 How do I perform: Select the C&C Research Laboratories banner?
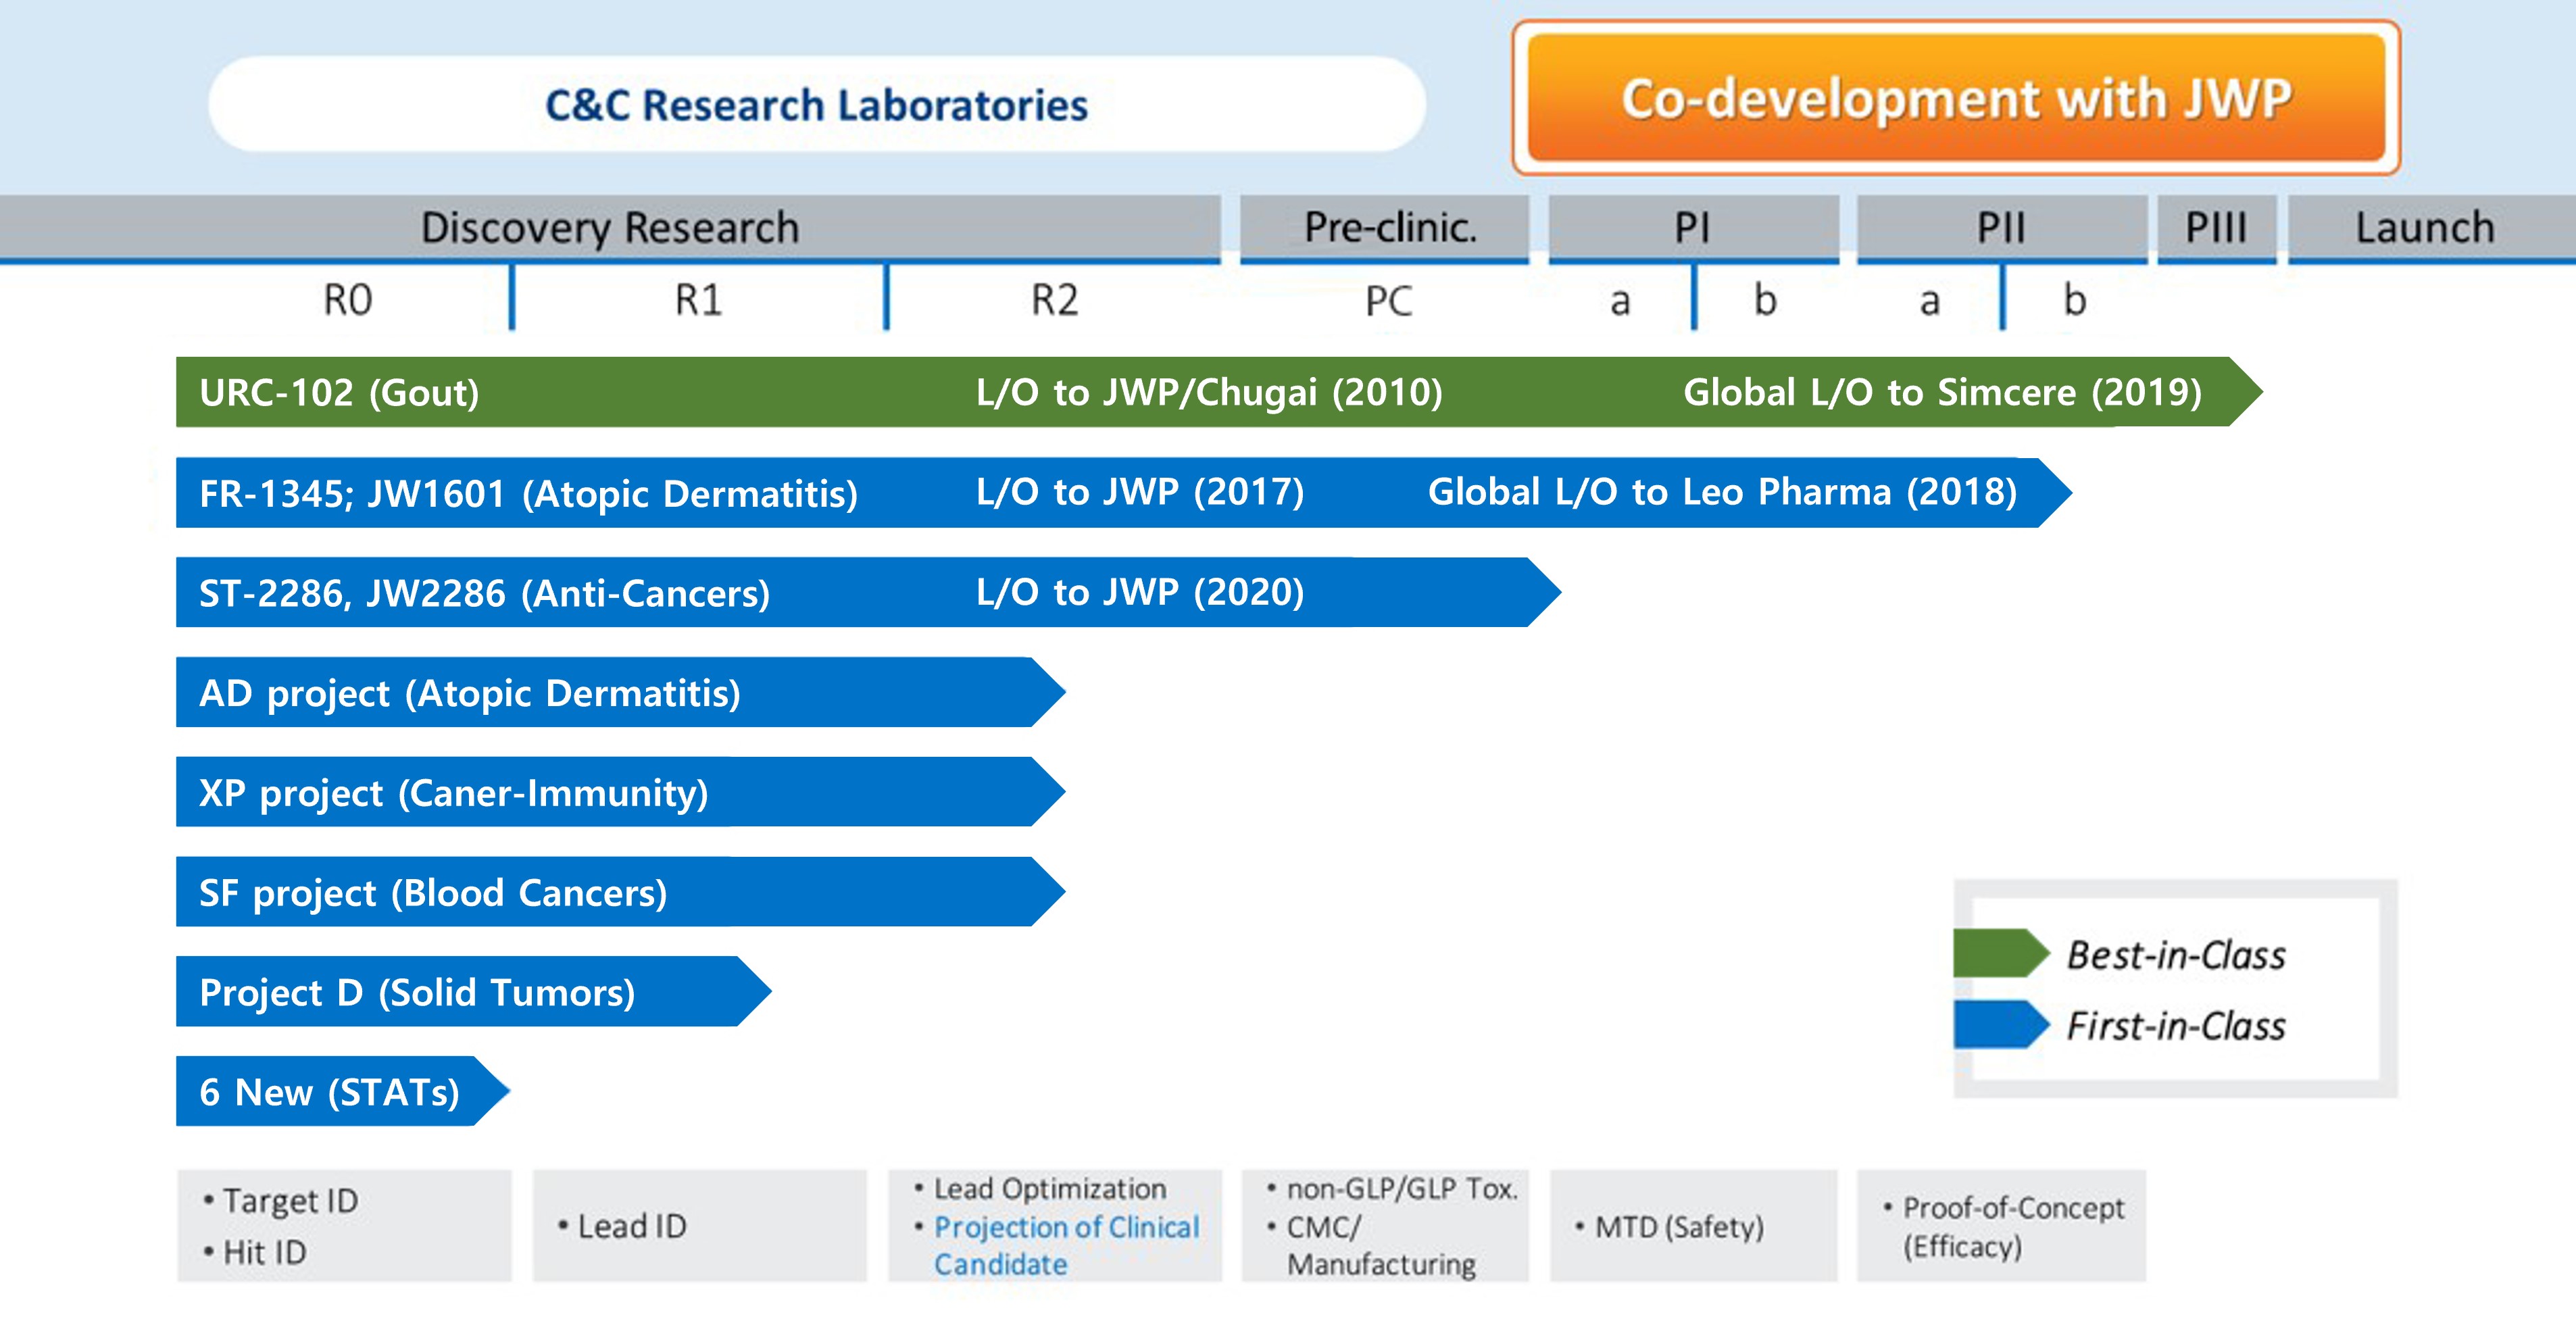tap(816, 104)
